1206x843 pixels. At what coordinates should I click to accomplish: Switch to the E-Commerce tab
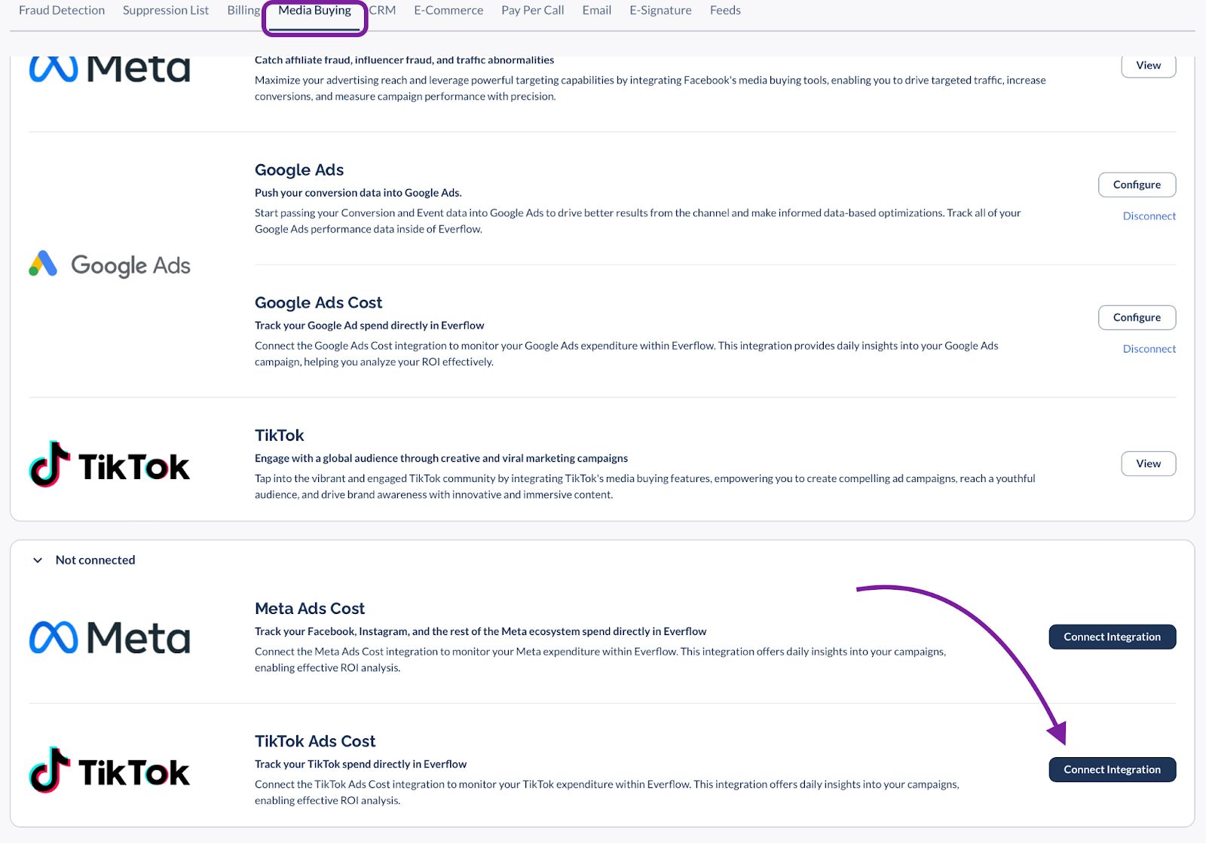tap(448, 11)
